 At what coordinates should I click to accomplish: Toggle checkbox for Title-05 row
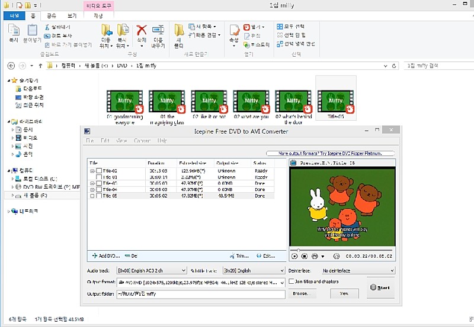point(99,196)
